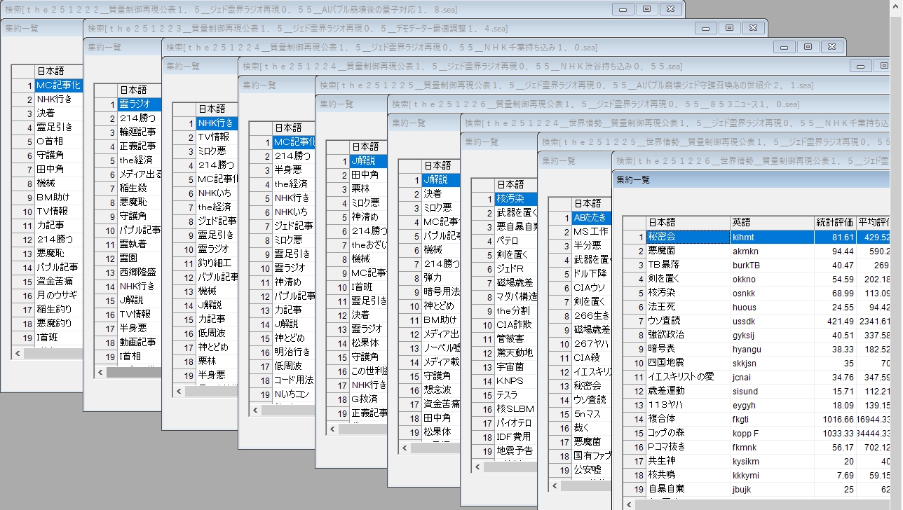Viewport: 903px width, 510px height.
Task: Maximize the 251222 AIバブル崩壊後 search window
Action: pyautogui.click(x=646, y=9)
